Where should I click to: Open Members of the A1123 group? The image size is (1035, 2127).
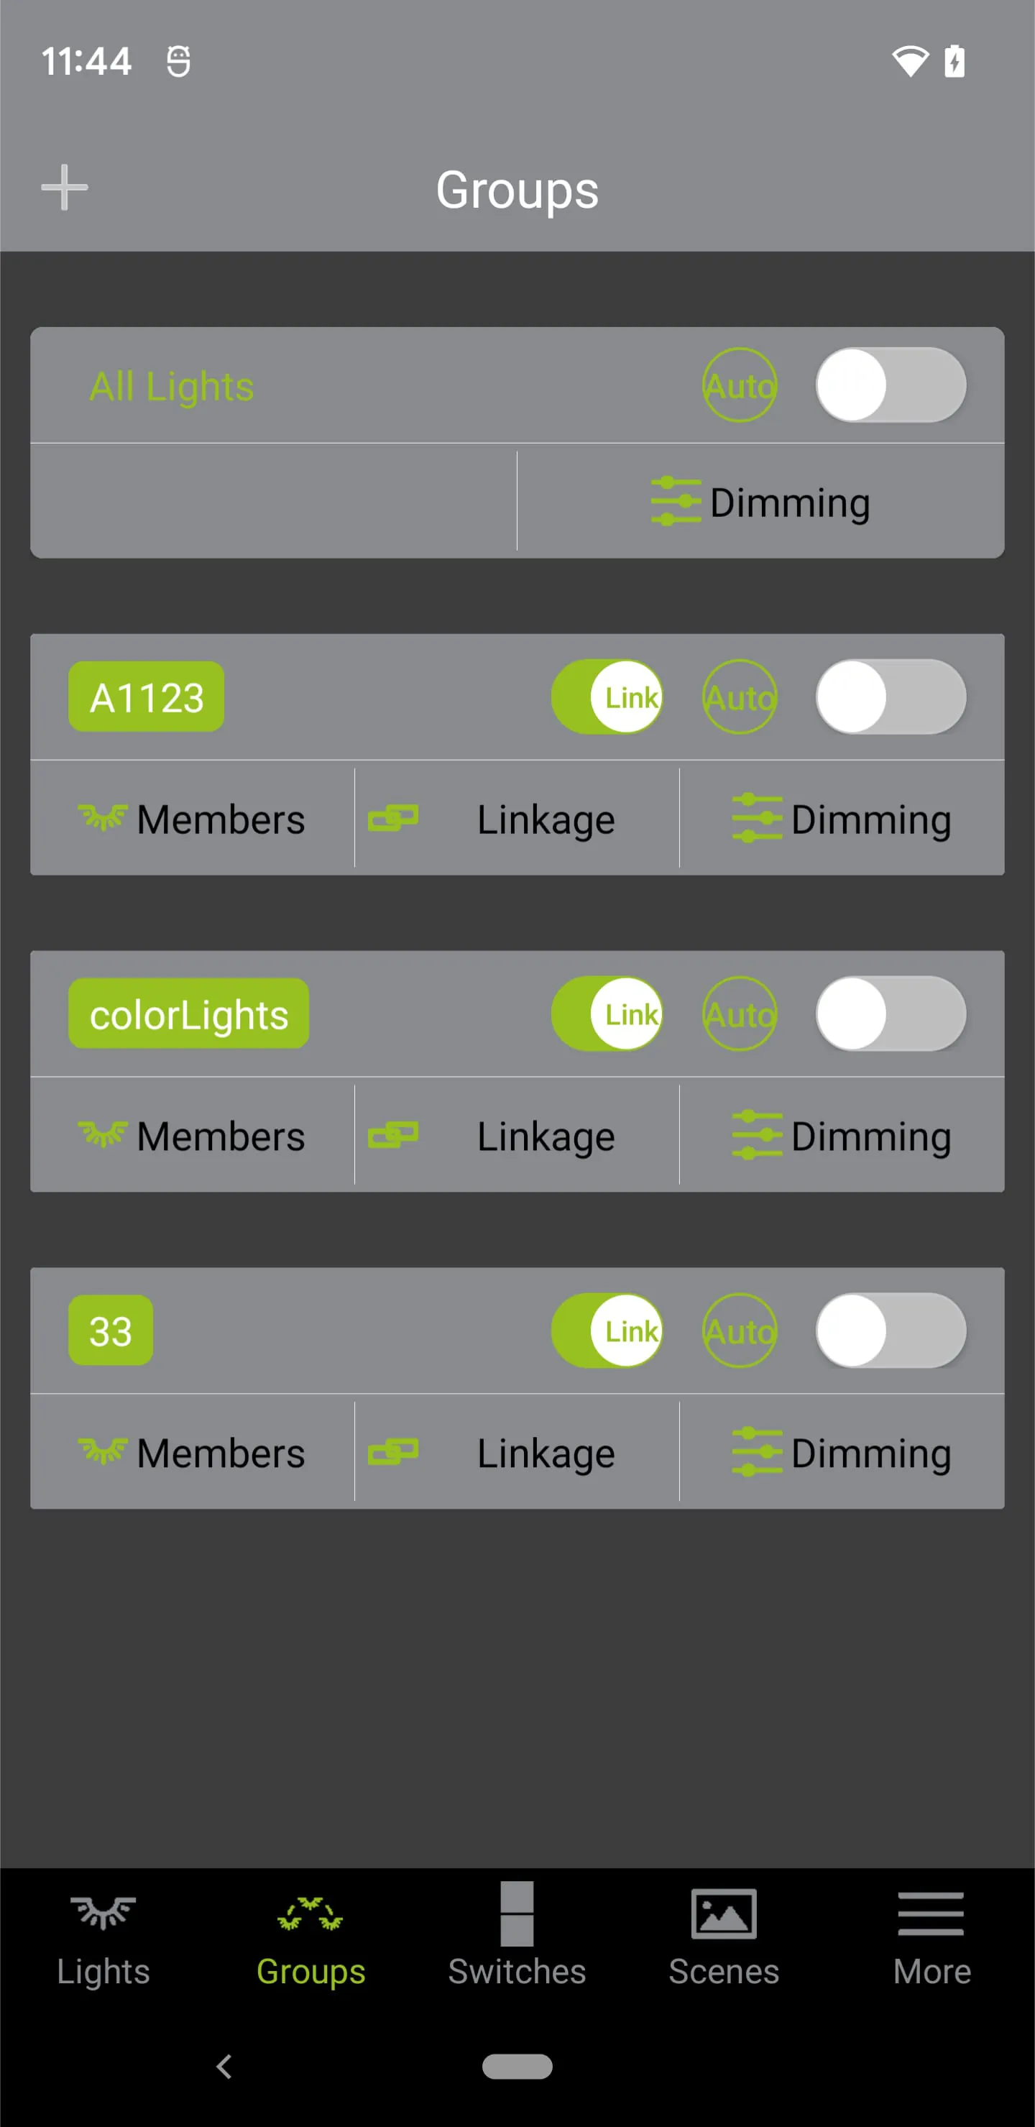pyautogui.click(x=193, y=819)
